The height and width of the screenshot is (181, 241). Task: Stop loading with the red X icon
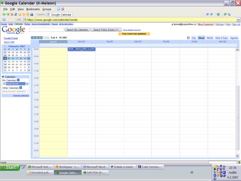pos(12,14)
